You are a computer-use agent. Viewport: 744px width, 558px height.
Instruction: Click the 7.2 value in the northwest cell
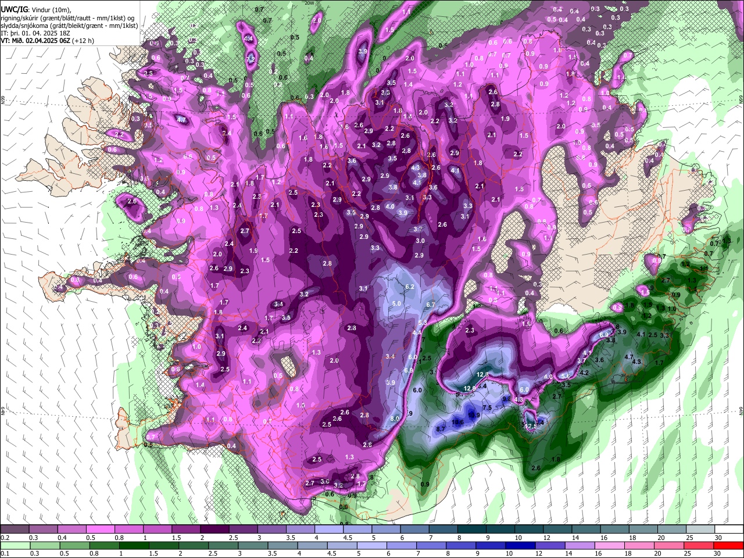251,59
